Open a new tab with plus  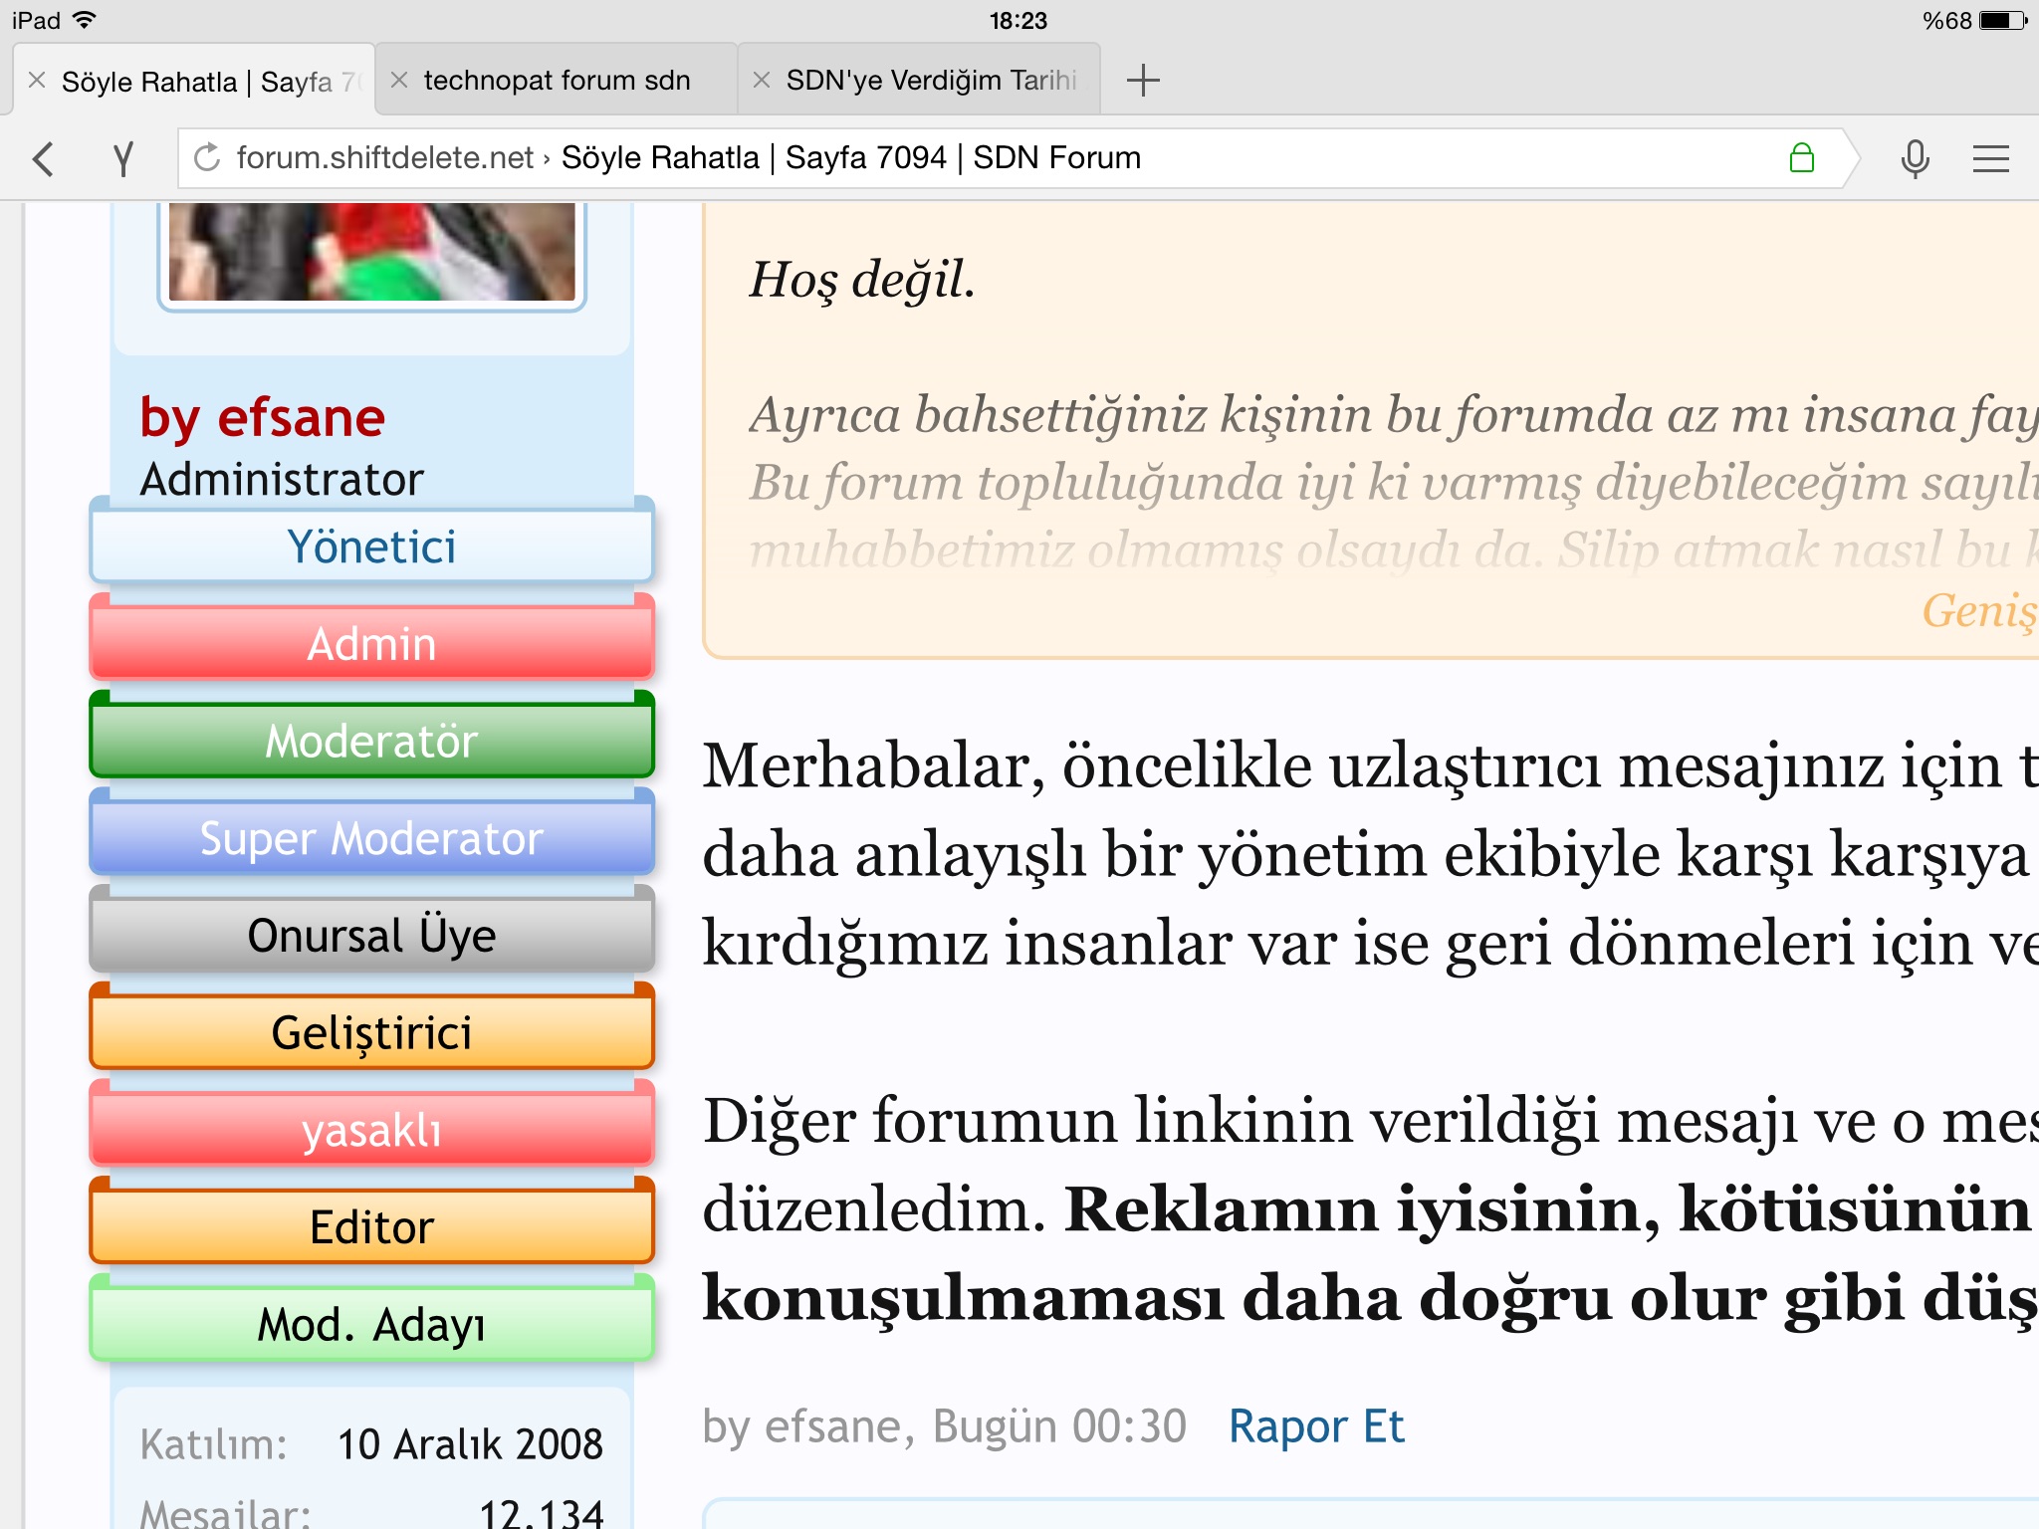pyautogui.click(x=1143, y=80)
